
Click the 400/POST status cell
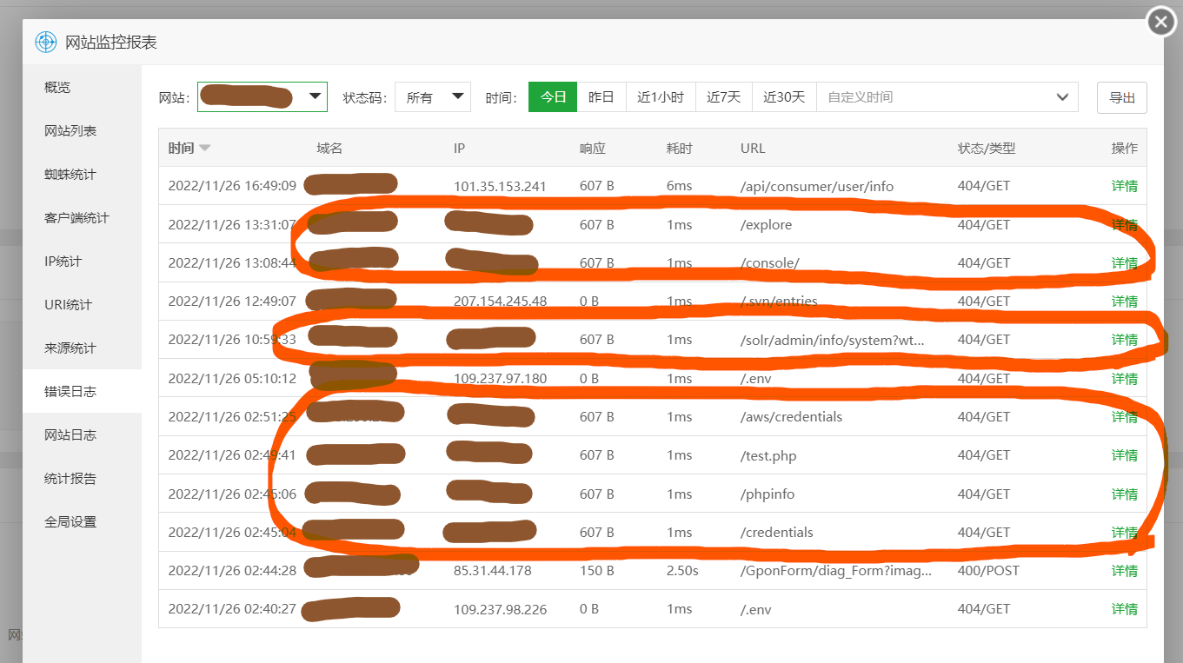coord(988,571)
